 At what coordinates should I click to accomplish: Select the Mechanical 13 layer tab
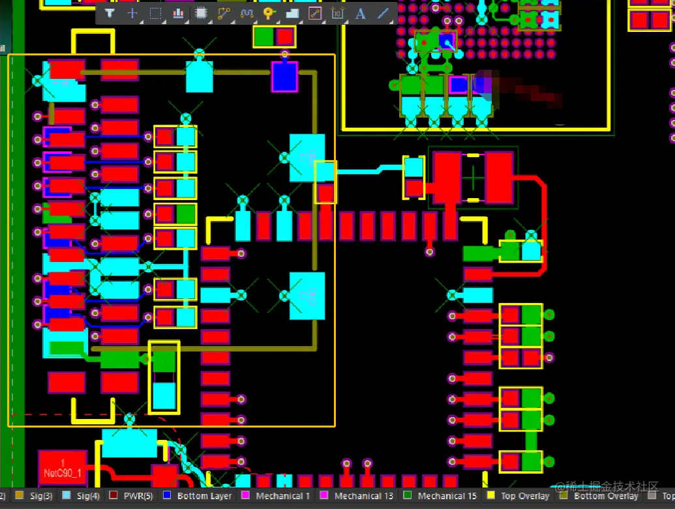click(x=357, y=496)
